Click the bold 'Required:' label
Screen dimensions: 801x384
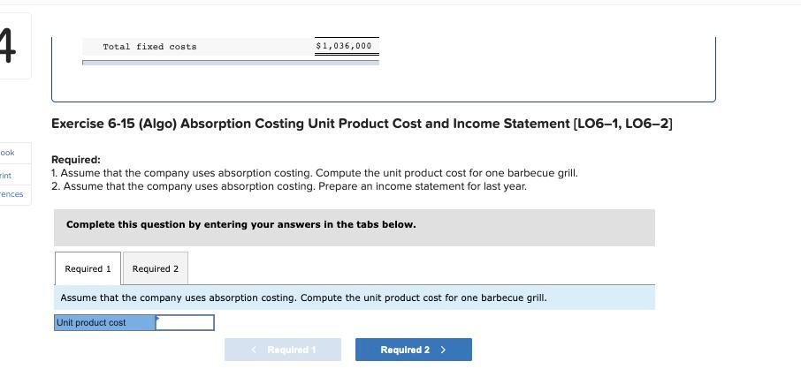pos(76,160)
